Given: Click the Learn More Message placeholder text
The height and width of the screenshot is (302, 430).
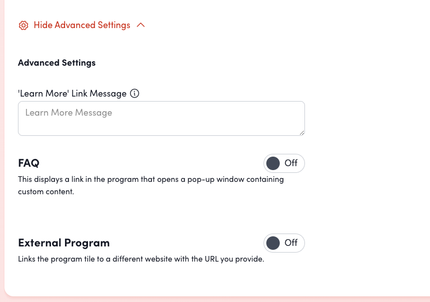Looking at the screenshot, I should point(68,113).
